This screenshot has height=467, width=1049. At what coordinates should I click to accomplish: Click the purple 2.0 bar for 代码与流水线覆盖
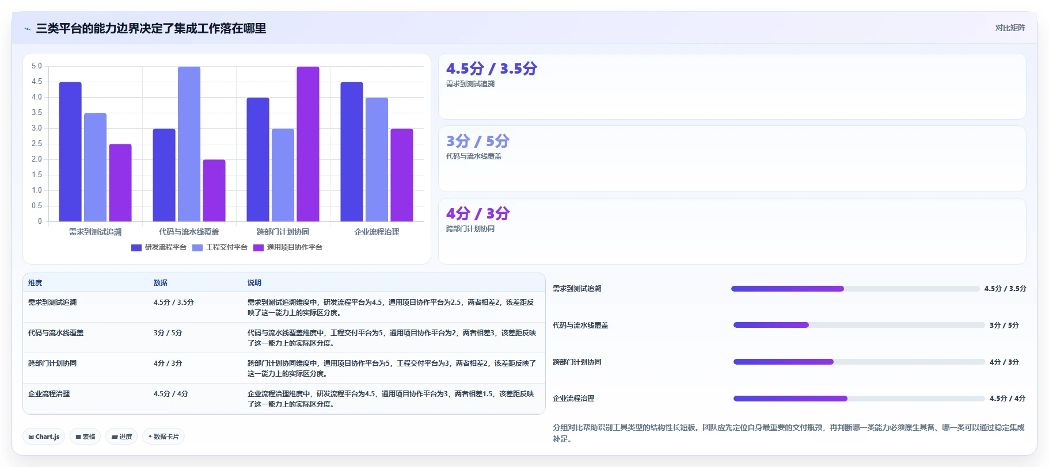(214, 190)
